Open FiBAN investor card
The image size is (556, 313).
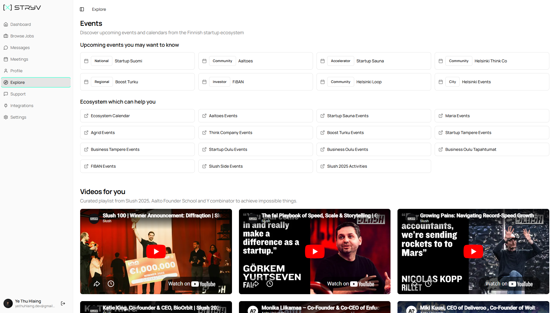[255, 82]
